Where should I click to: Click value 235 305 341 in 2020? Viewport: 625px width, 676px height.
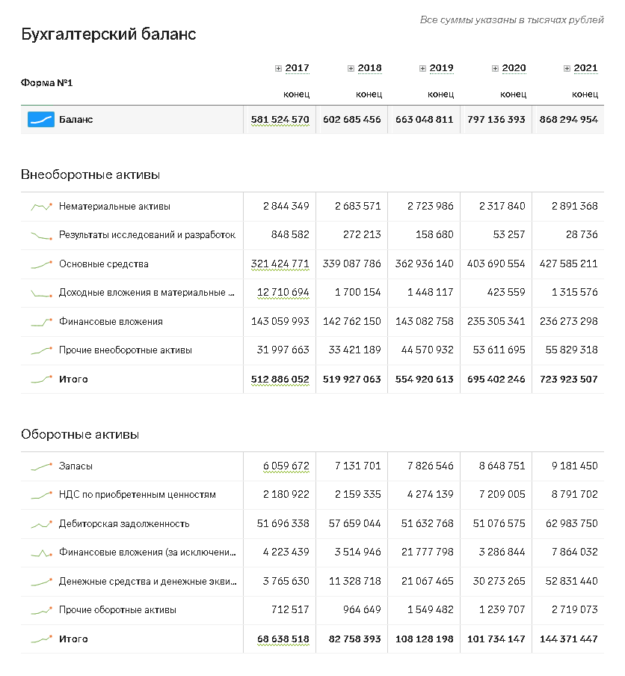coord(496,321)
